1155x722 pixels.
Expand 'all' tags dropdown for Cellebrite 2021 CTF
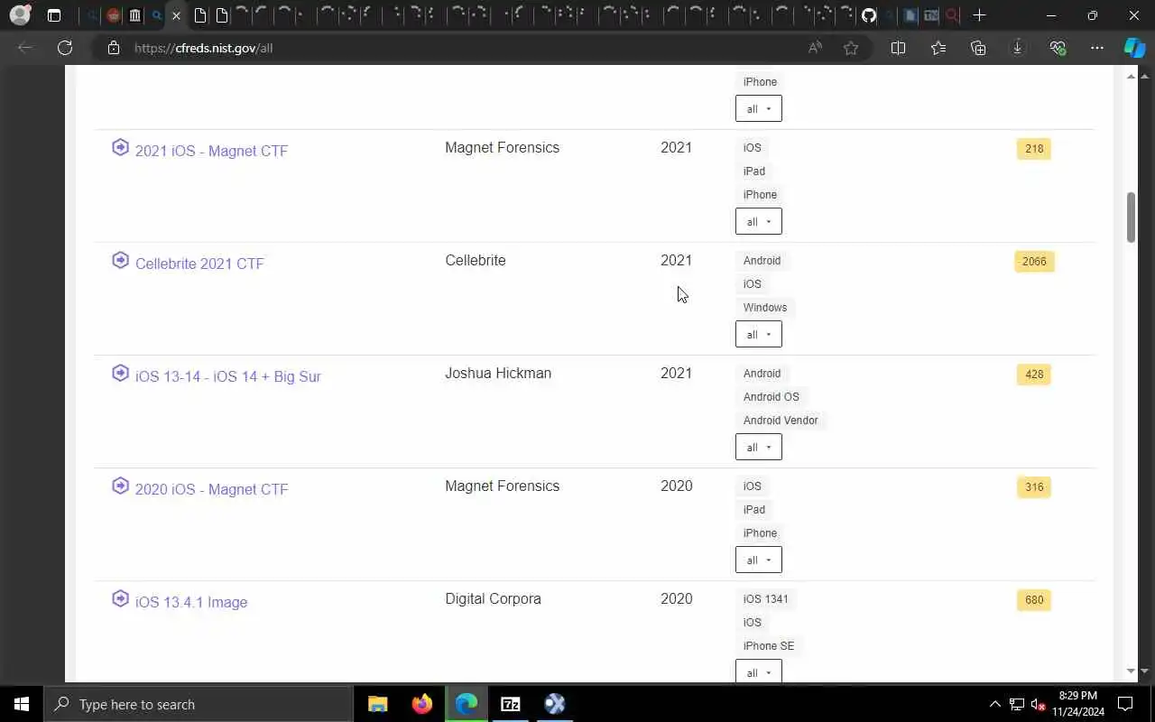pos(759,334)
